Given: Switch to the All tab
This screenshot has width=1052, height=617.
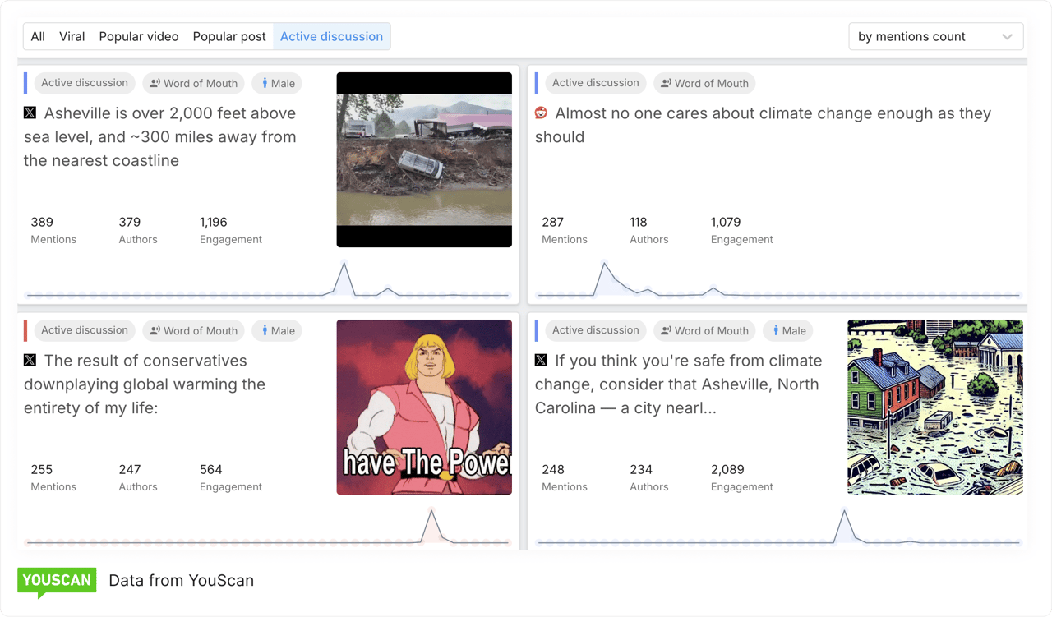Looking at the screenshot, I should point(38,36).
